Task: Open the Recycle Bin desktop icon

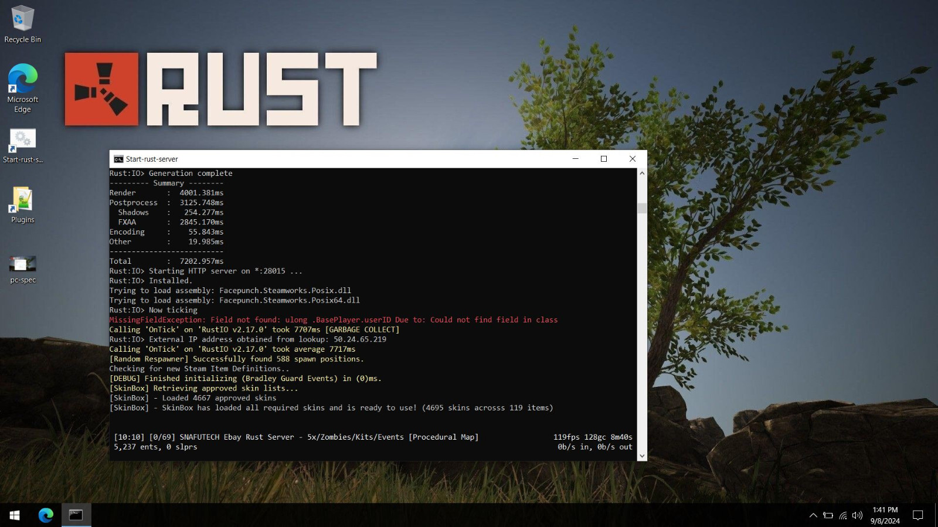Action: pyautogui.click(x=22, y=24)
